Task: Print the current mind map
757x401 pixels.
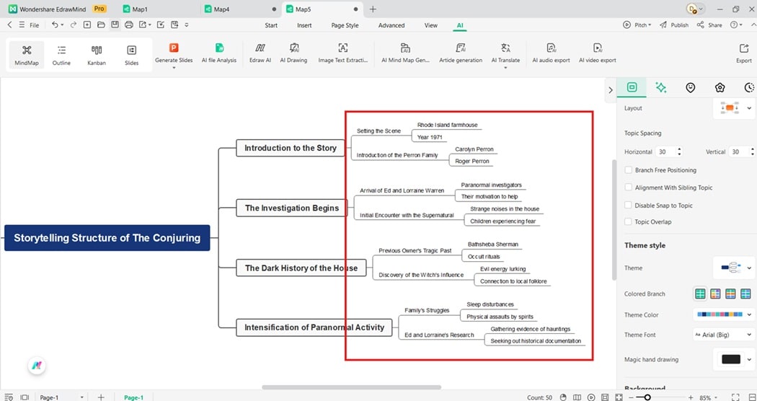Action: pyautogui.click(x=129, y=25)
